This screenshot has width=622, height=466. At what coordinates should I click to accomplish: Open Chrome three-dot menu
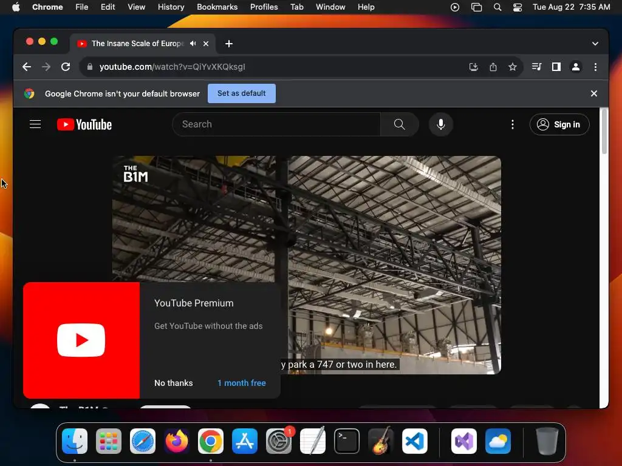click(595, 67)
